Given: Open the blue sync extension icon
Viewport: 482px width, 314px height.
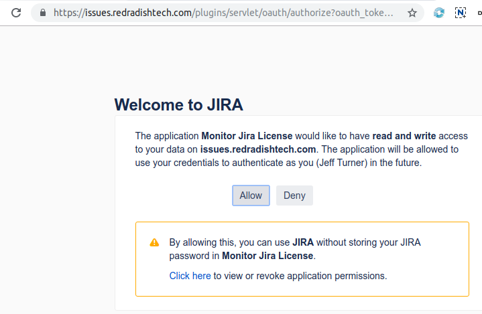Looking at the screenshot, I should (439, 13).
